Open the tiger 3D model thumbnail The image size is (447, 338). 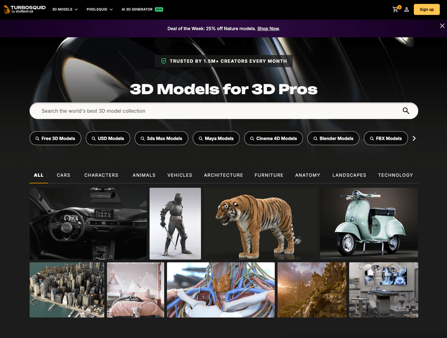click(x=260, y=223)
